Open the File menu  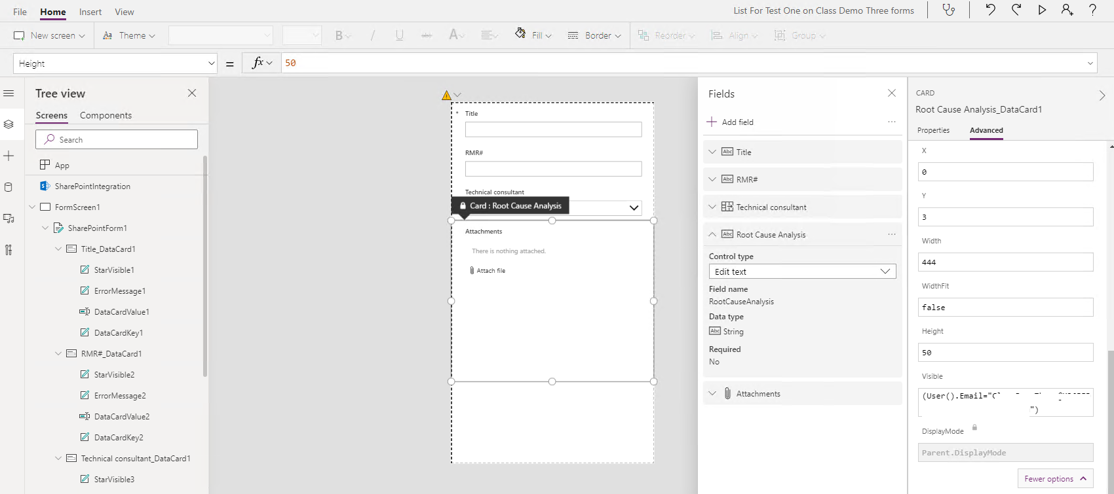20,12
